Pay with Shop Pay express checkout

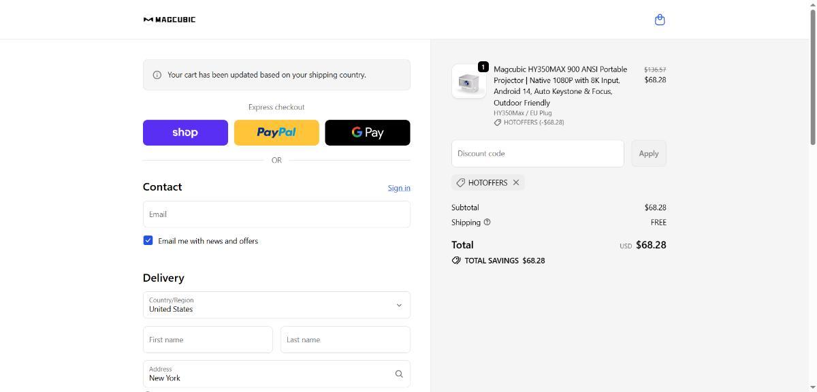185,133
